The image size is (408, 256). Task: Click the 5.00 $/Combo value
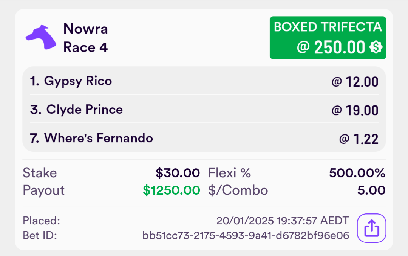pos(371,190)
